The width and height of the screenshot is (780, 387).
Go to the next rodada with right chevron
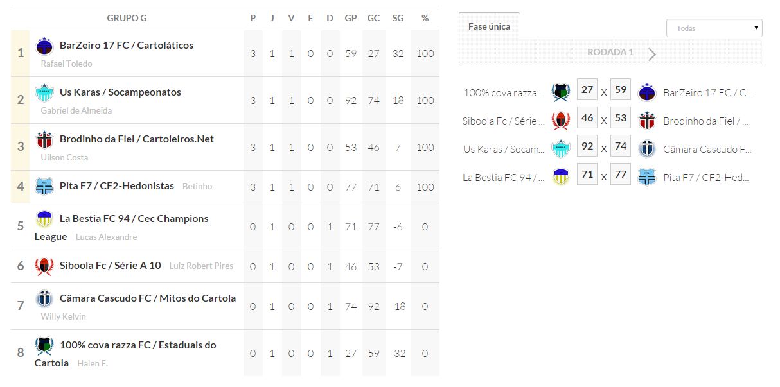click(652, 54)
